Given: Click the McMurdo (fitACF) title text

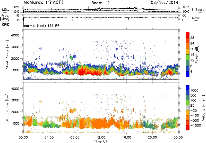Looking at the screenshot, I should [43, 3].
